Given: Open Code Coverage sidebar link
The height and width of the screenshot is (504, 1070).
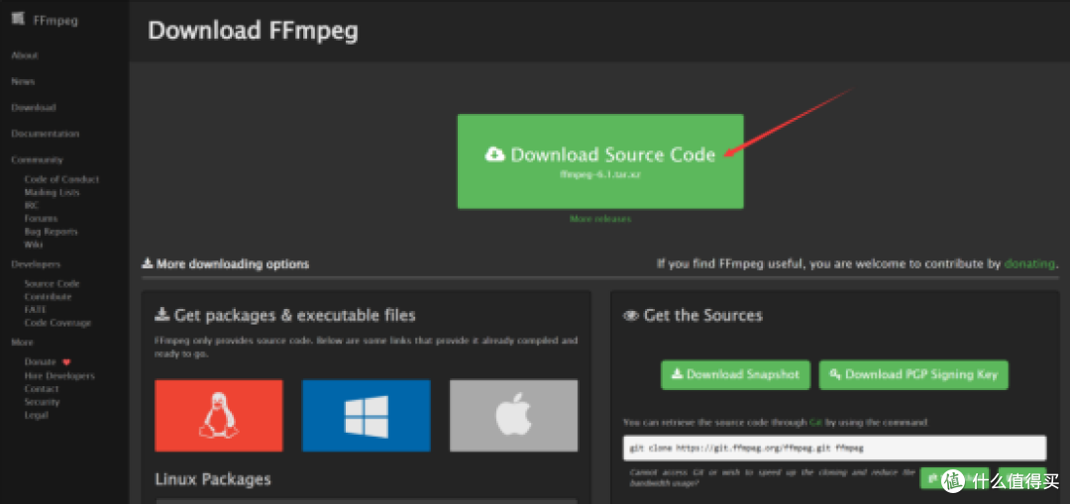Looking at the screenshot, I should click(x=57, y=323).
